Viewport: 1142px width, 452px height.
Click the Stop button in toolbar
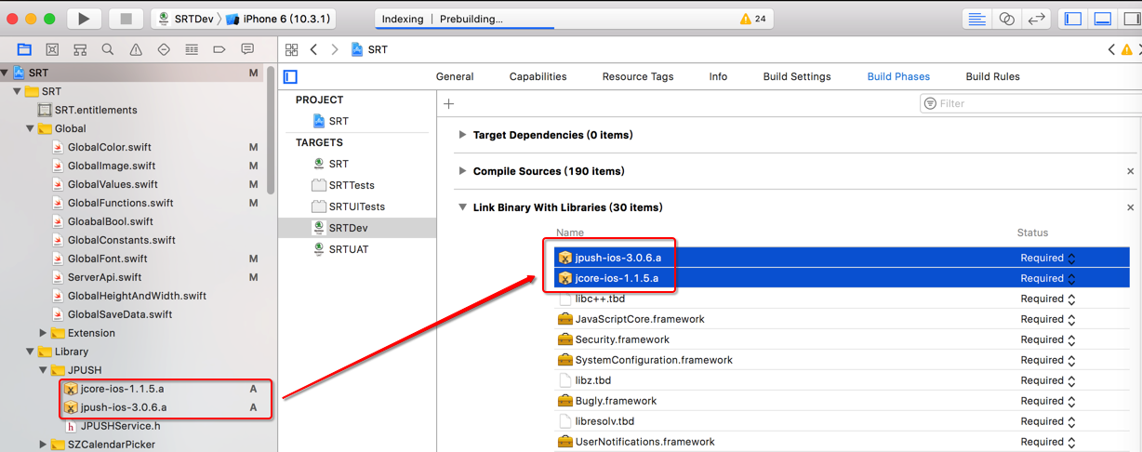(x=126, y=19)
